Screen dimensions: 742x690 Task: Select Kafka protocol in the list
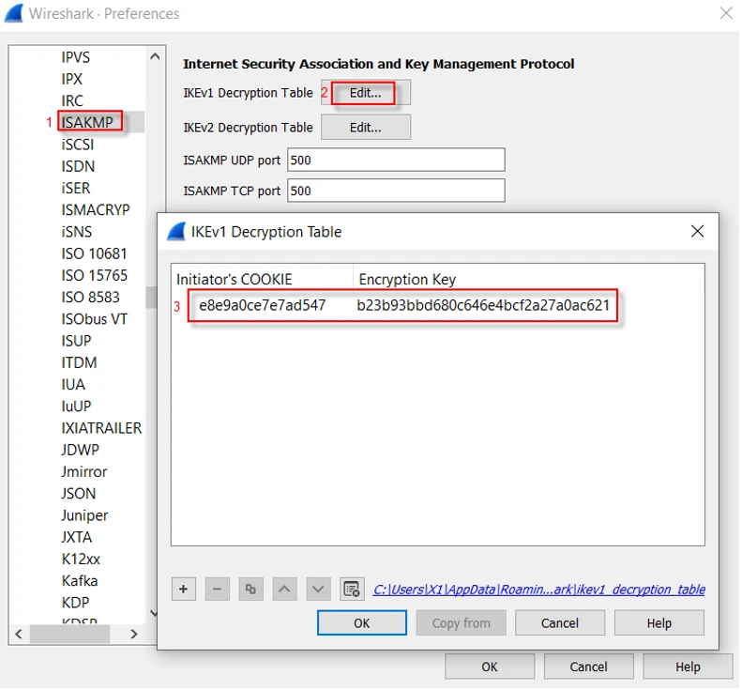click(80, 580)
